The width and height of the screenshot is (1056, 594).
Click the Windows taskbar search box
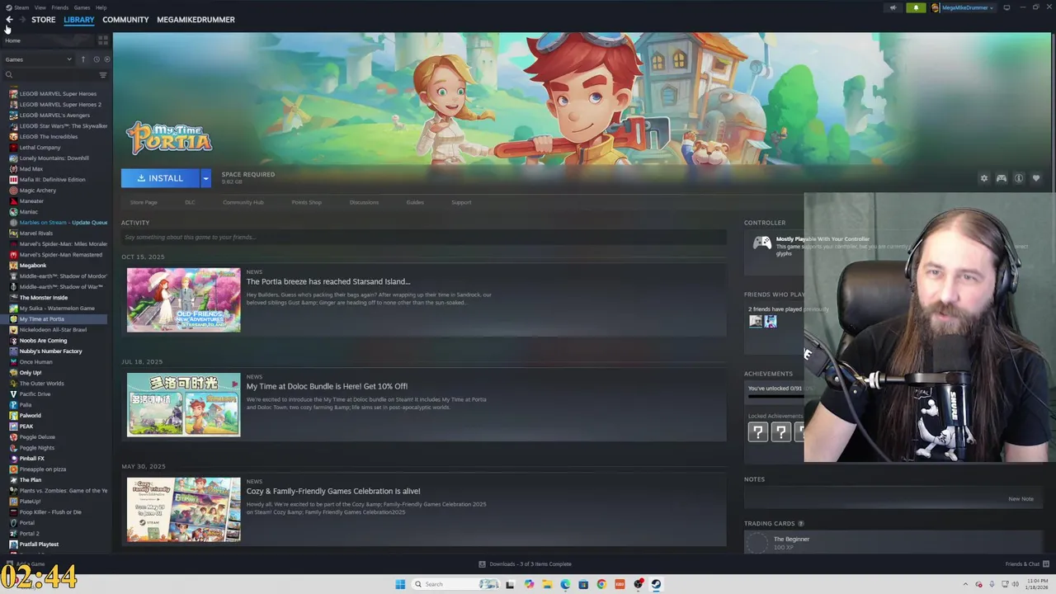455,584
